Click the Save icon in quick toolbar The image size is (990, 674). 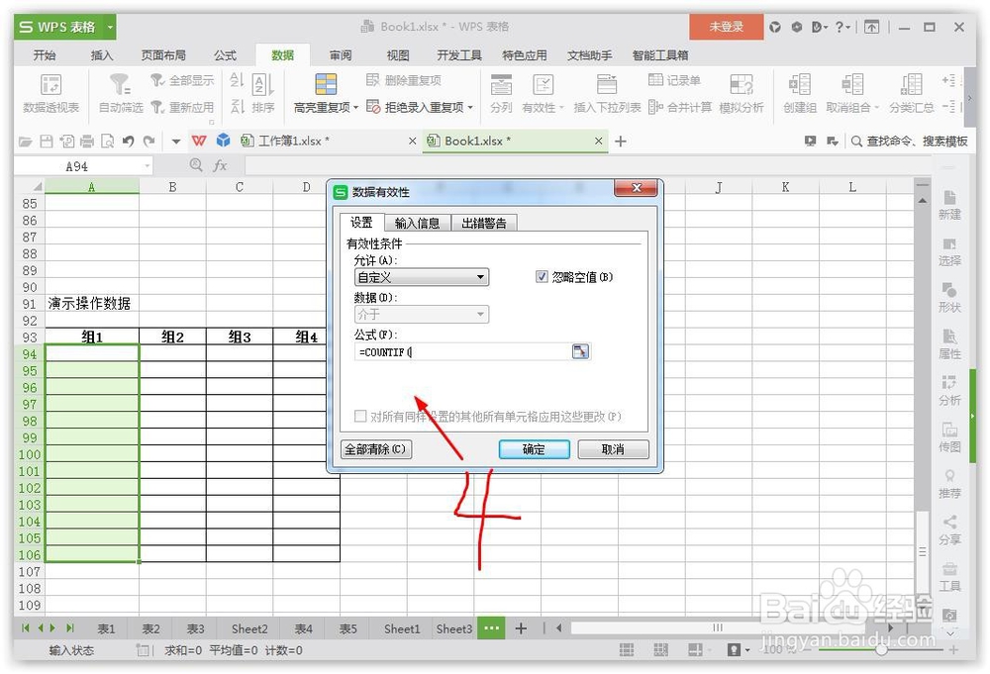pyautogui.click(x=47, y=142)
